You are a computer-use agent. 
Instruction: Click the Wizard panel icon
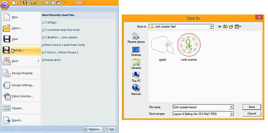[x=7, y=108]
